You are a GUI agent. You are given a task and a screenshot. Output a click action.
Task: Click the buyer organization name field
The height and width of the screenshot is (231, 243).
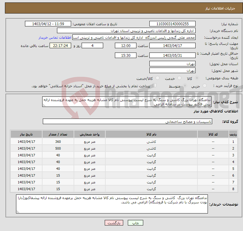126,31
